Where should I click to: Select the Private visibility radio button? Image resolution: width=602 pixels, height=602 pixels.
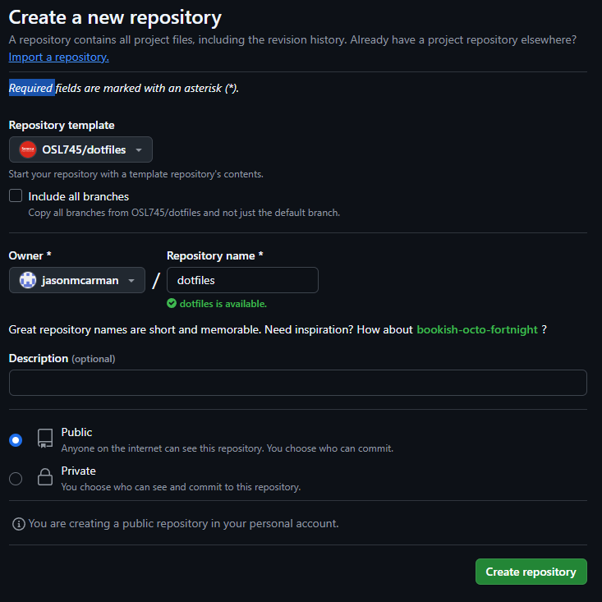pyautogui.click(x=16, y=479)
